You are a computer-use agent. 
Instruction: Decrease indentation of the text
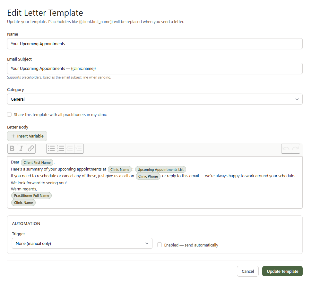(x=70, y=148)
